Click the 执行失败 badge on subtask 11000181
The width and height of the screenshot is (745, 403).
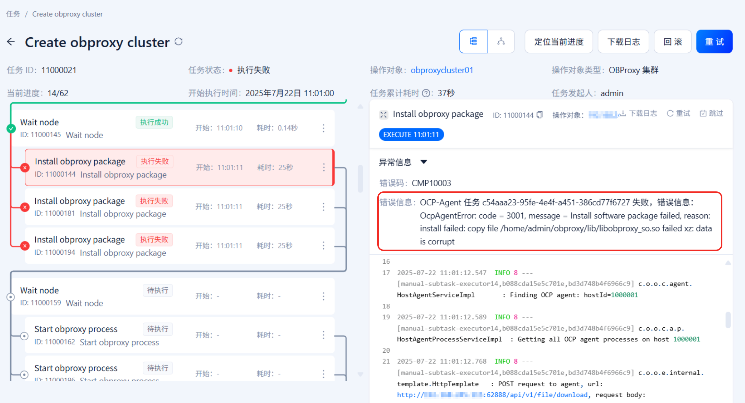tap(154, 201)
